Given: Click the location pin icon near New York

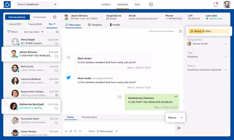Looking at the screenshot, I should (72, 19).
